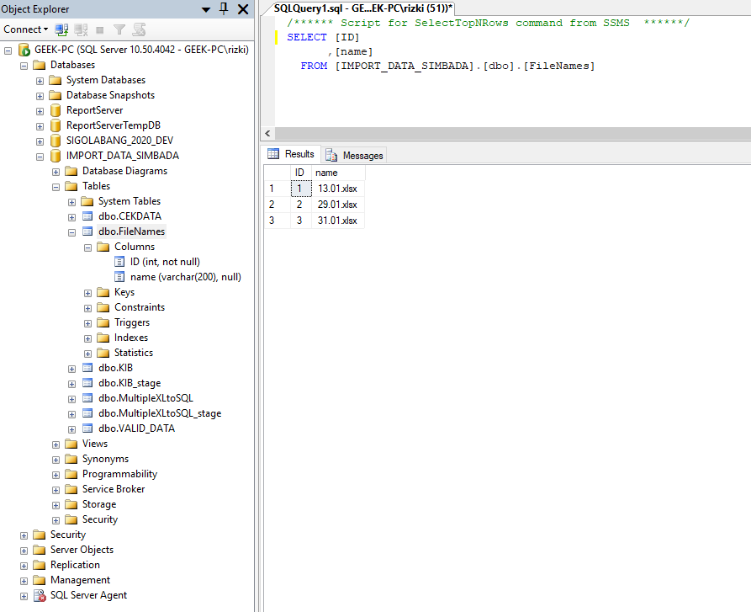751x612 pixels.
Task: Click the dbo.VALID_DATA table icon
Action: tap(87, 428)
